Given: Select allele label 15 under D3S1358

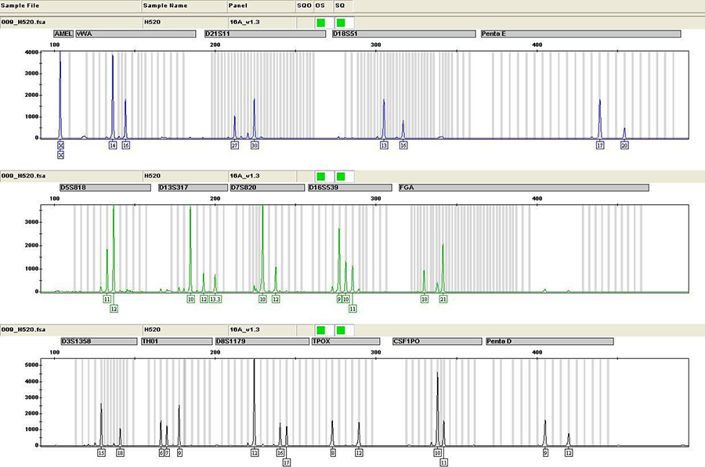Looking at the screenshot, I should pyautogui.click(x=101, y=453).
